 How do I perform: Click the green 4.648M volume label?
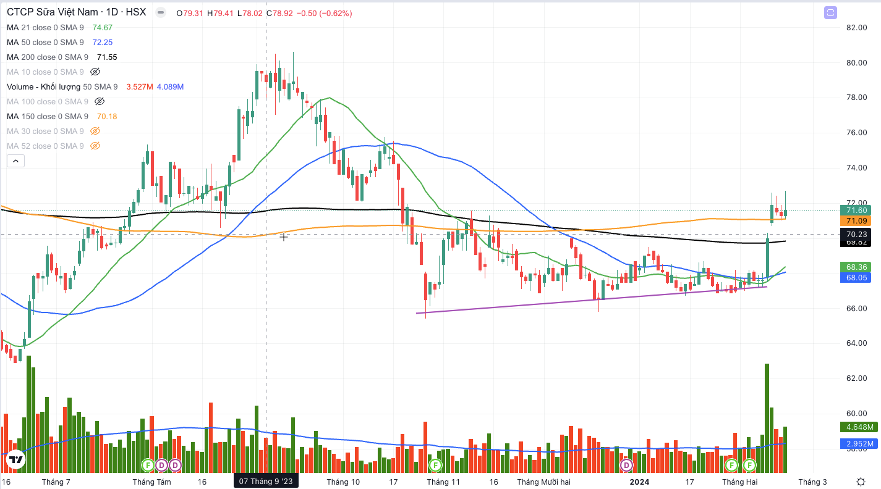coord(859,427)
